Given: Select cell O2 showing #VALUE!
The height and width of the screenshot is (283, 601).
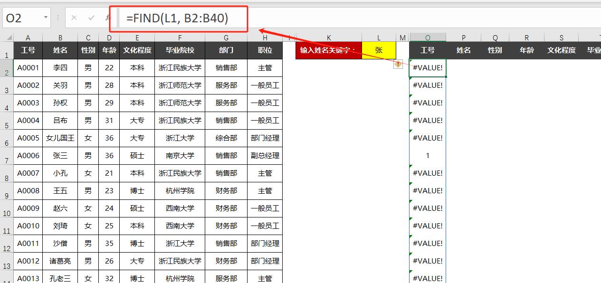Looking at the screenshot, I should coord(428,67).
